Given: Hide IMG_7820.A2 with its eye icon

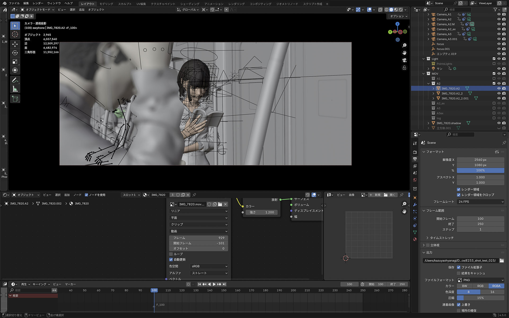Looking at the screenshot, I should pos(499,88).
